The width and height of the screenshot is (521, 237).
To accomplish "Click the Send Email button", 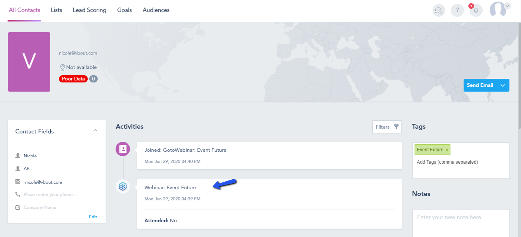I will pyautogui.click(x=480, y=85).
